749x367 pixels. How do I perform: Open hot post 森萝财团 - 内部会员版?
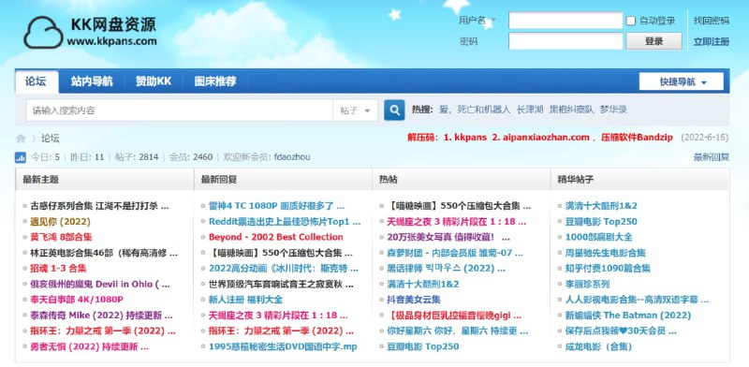point(455,253)
